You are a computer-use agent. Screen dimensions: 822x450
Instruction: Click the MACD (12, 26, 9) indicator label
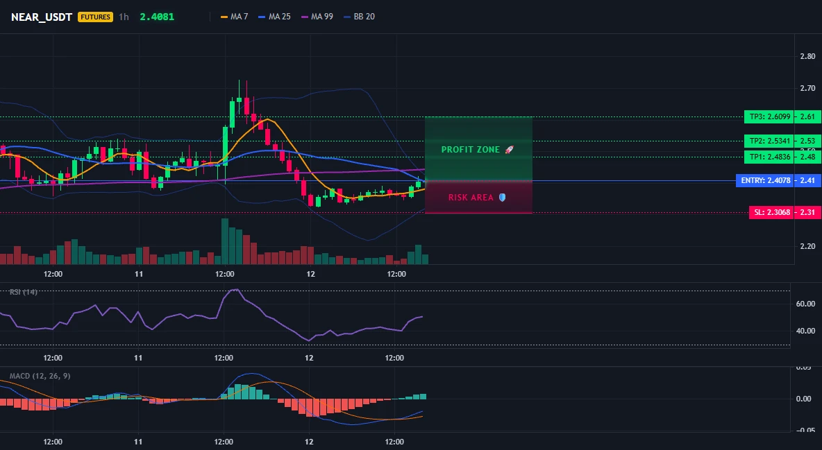click(x=40, y=376)
